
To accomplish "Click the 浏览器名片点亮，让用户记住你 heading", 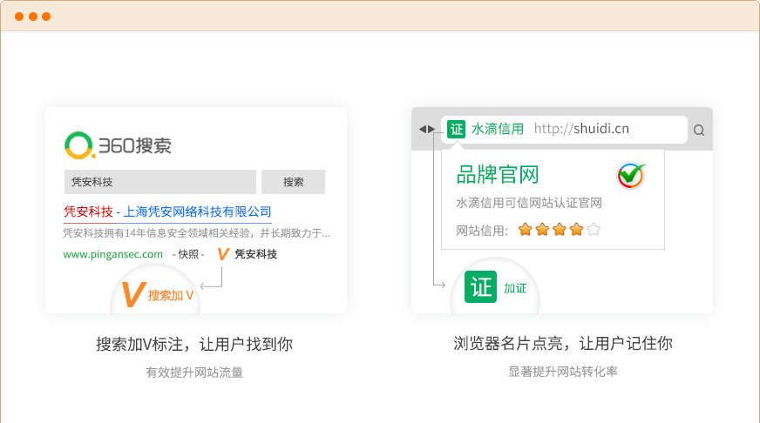I will [x=563, y=343].
